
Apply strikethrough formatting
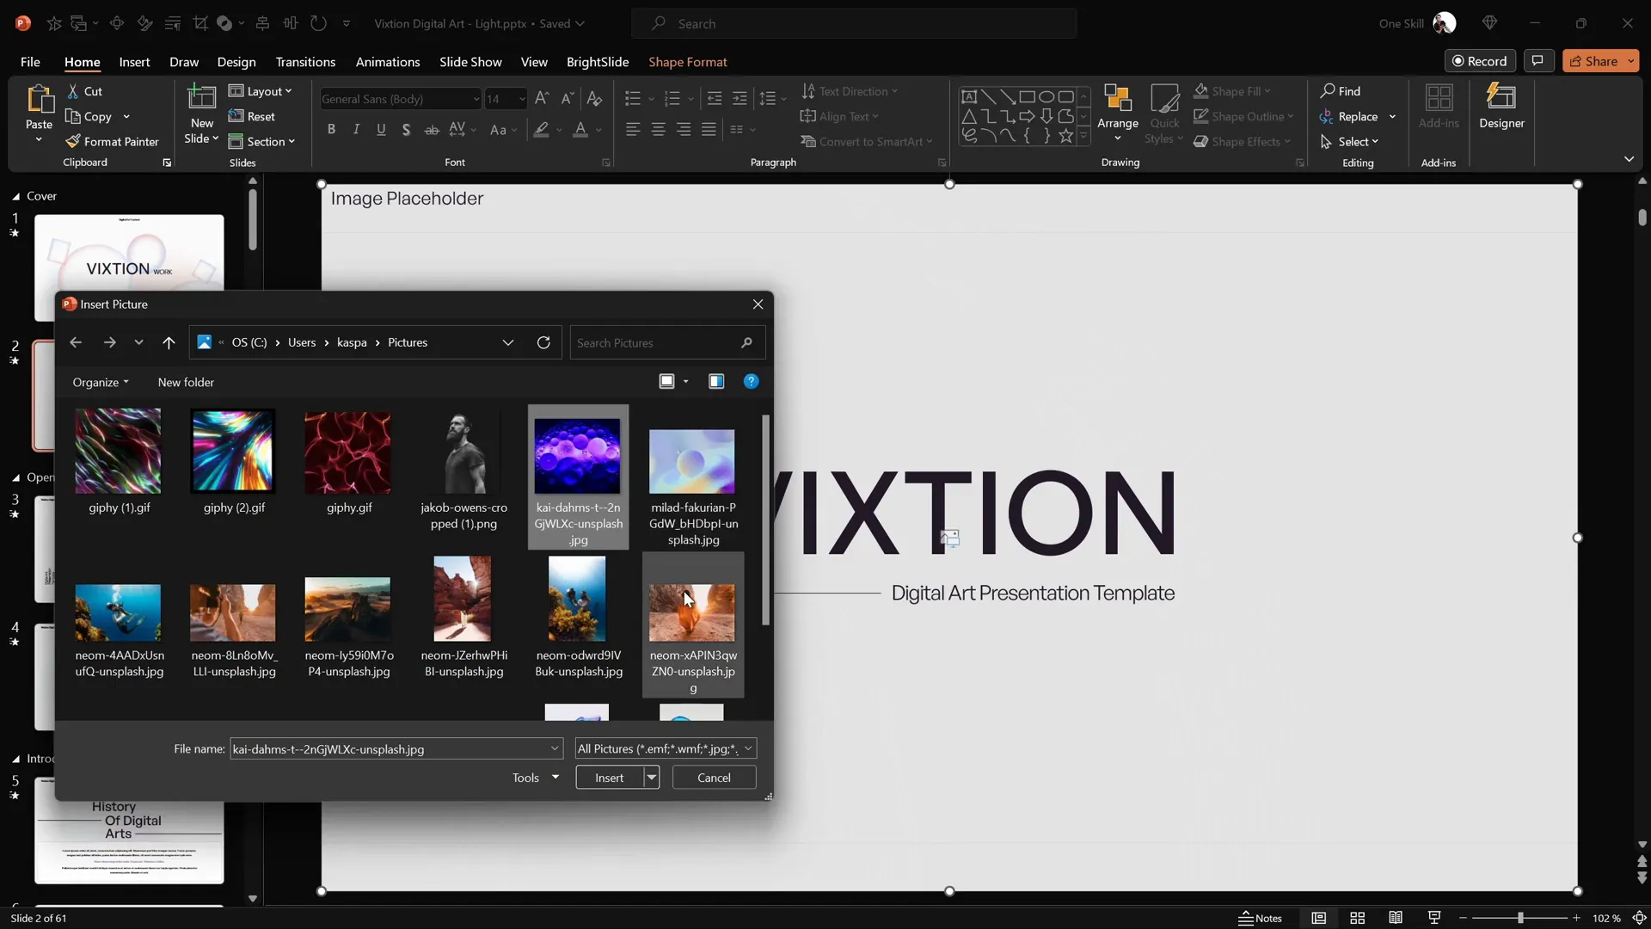click(x=432, y=130)
